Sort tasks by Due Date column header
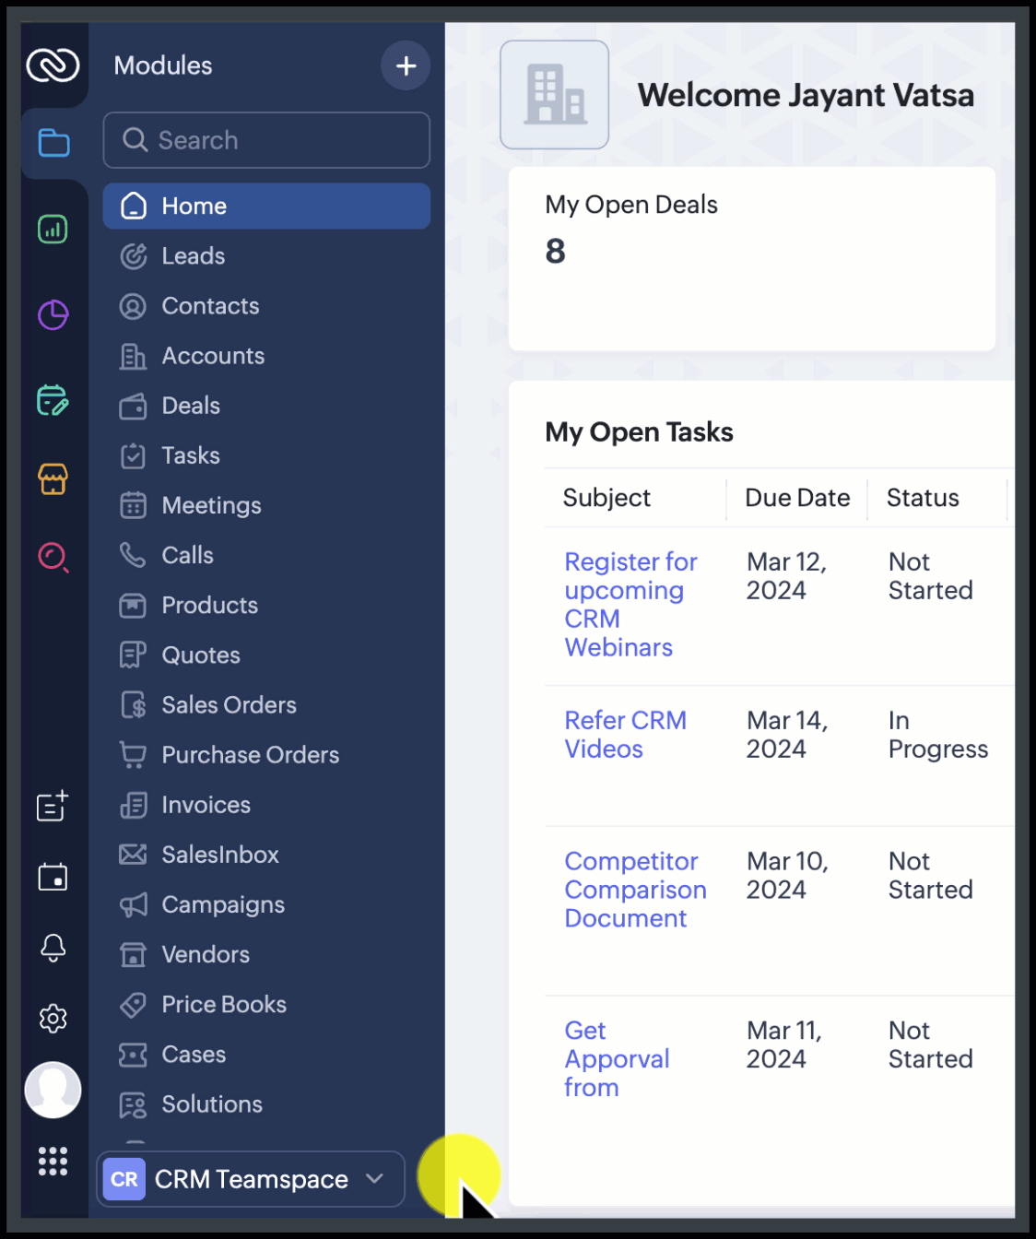 [x=796, y=498]
